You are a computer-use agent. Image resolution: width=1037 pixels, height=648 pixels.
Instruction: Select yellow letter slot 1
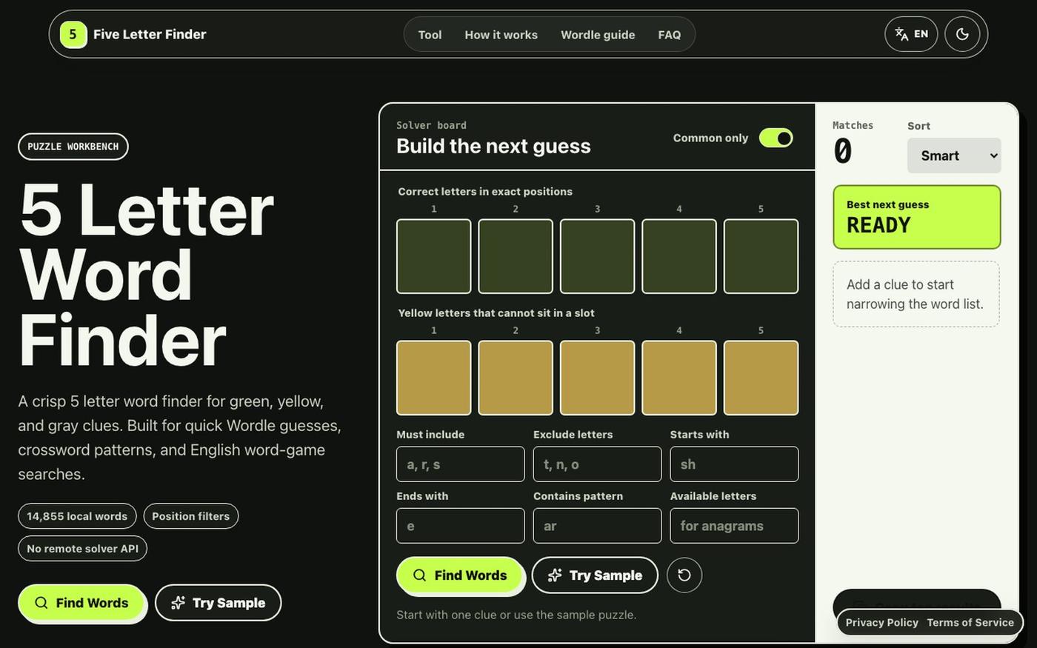pyautogui.click(x=434, y=378)
